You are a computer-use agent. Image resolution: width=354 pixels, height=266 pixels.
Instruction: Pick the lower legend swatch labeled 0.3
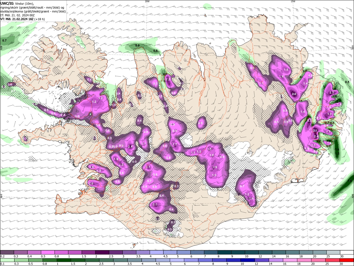pyautogui.click(x=21, y=260)
